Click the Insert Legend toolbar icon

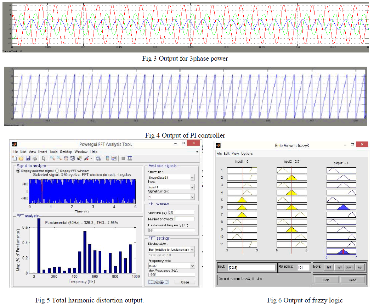pyautogui.click(x=114, y=158)
